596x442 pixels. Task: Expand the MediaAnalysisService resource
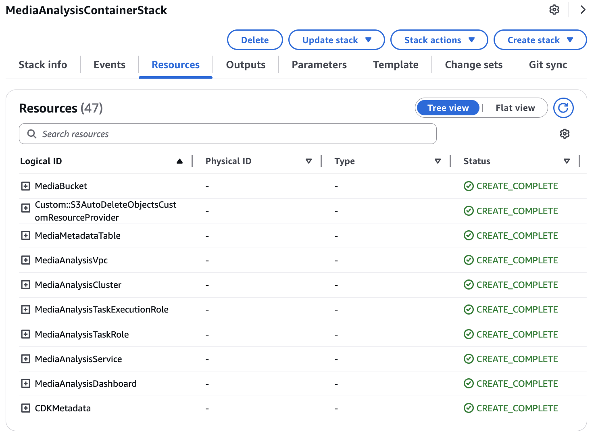click(x=25, y=359)
